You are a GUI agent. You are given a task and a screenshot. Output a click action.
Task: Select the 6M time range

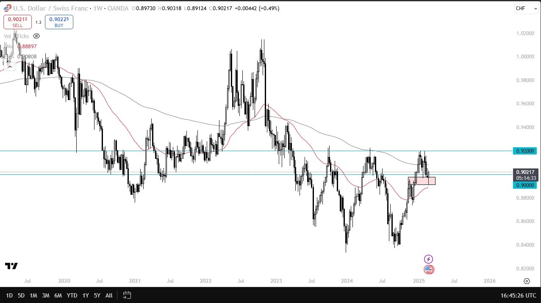pyautogui.click(x=58, y=295)
